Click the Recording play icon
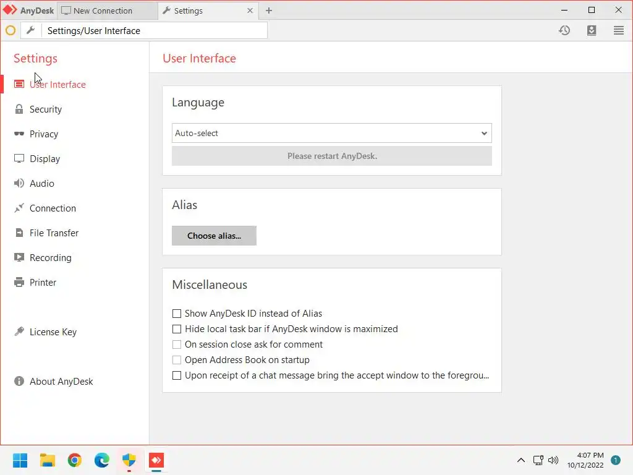 click(x=19, y=257)
